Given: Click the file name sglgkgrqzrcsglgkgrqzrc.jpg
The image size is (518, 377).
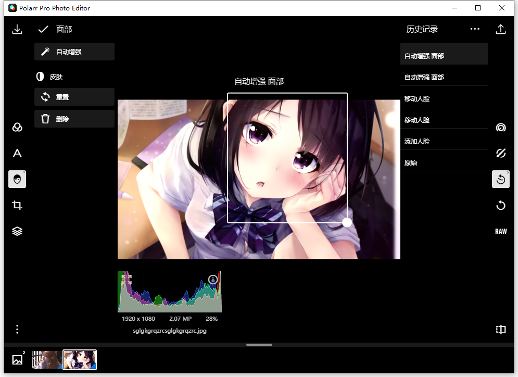Looking at the screenshot, I should tap(170, 331).
